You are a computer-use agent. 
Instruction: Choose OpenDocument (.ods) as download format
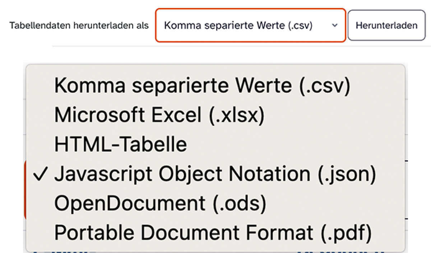160,203
